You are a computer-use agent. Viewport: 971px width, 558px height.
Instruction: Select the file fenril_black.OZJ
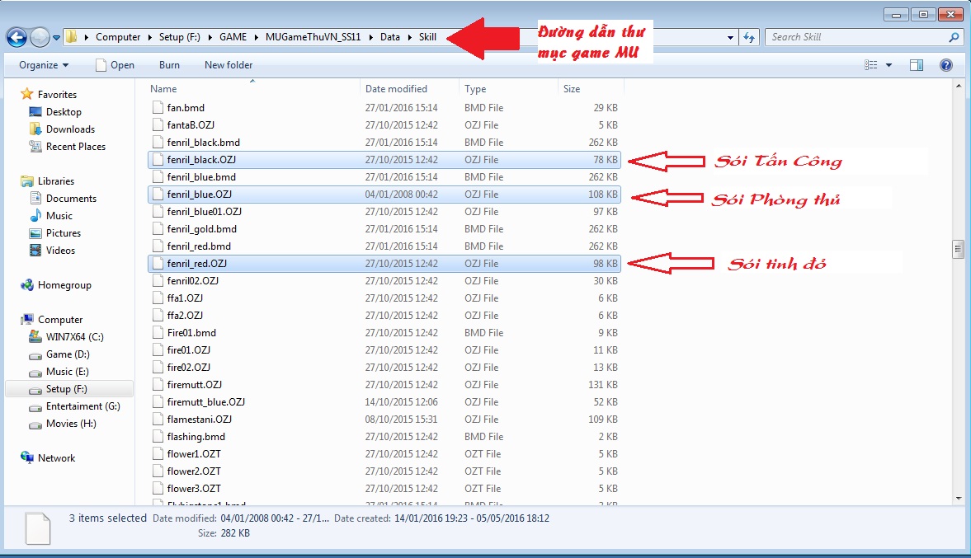tap(384, 160)
